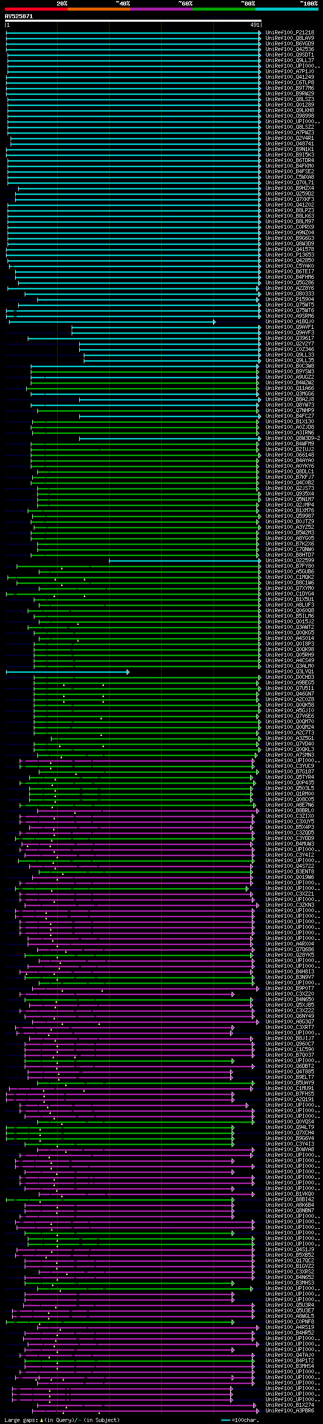Open hit UniRef100_B8LPZ3
Screen dimensions: 323x1424
pyautogui.click(x=290, y=211)
